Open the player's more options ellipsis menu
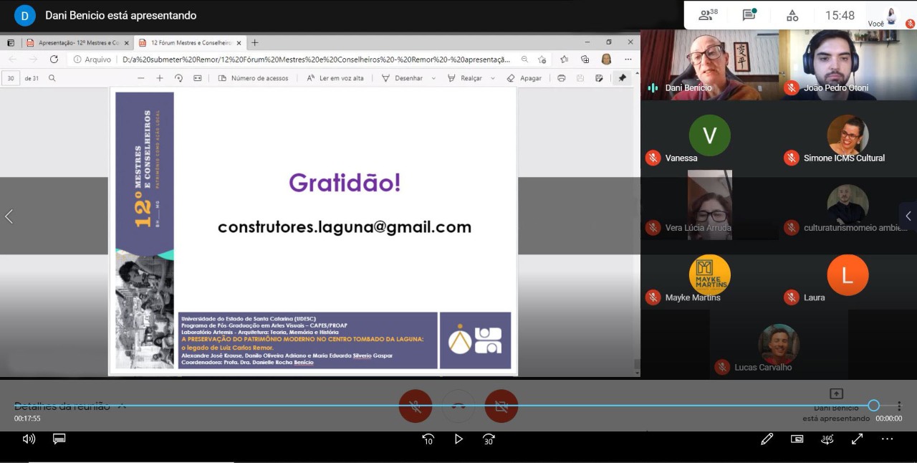 tap(887, 439)
